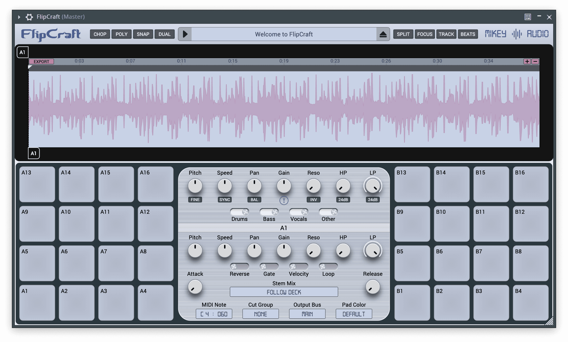Viewport: 568px width, 342px height.
Task: Click the BAL button under Pan
Action: point(254,199)
